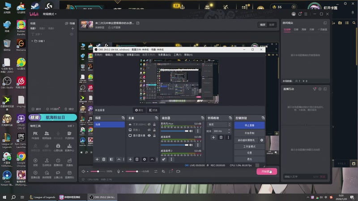Open mixer three-dot menu beside the gears icon
Viewport: 358px width, 201px height.
point(171,159)
